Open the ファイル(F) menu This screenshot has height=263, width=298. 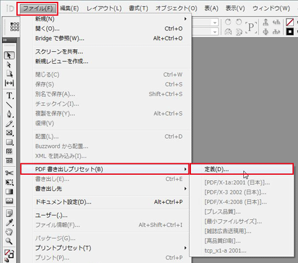click(38, 9)
